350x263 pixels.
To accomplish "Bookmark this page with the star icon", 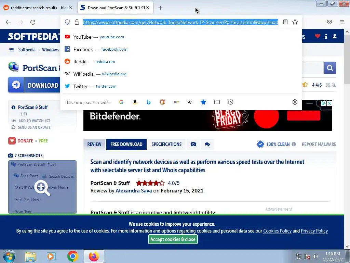I will pos(295,22).
